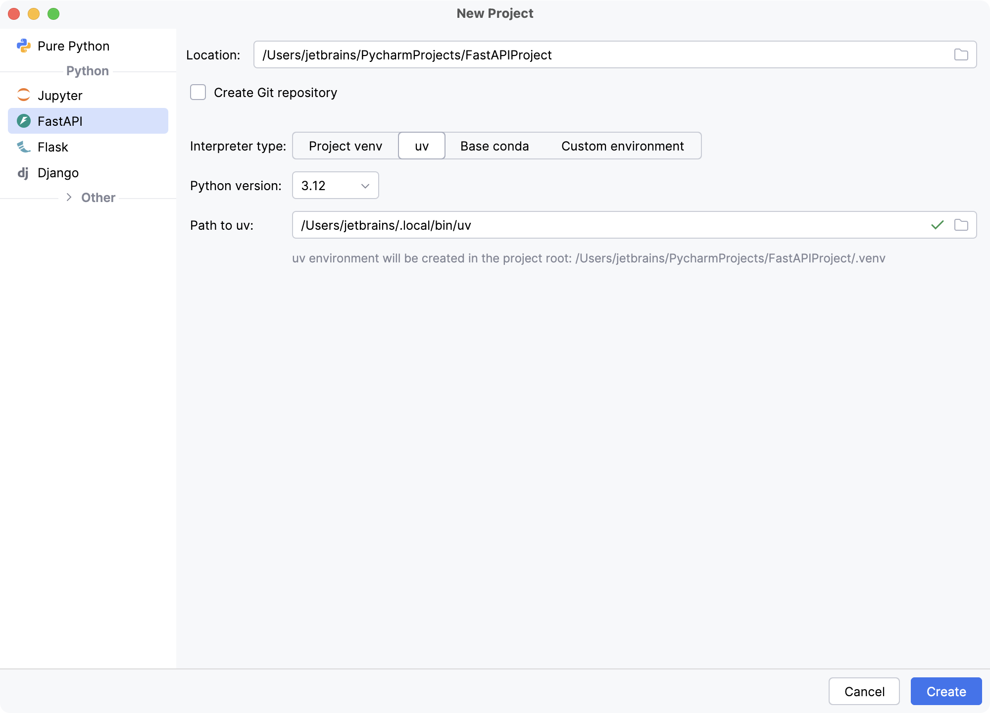The image size is (990, 713).
Task: Cancel the new project dialog
Action: (x=864, y=691)
